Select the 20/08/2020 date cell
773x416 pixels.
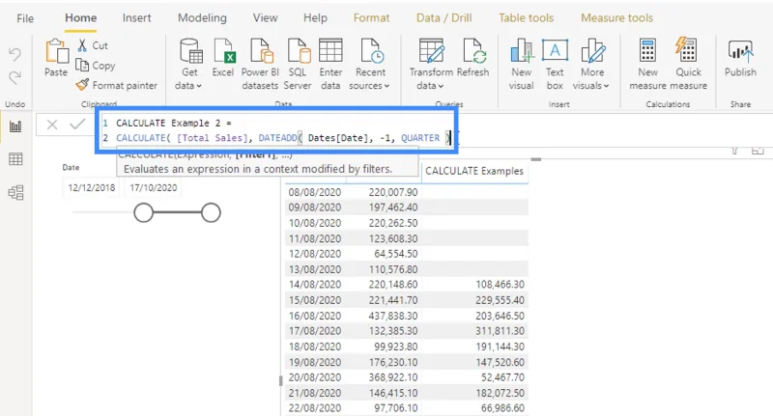315,377
